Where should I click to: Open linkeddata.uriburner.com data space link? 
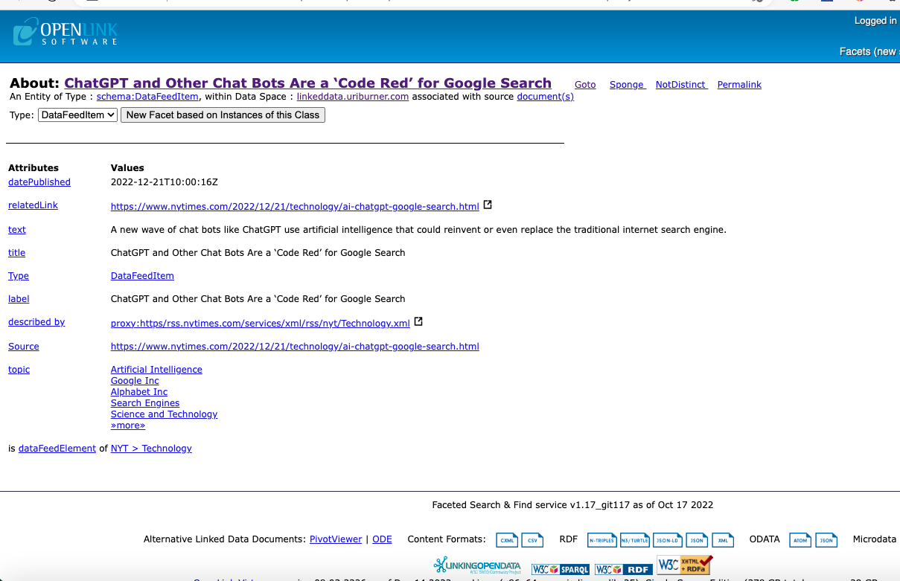click(353, 97)
